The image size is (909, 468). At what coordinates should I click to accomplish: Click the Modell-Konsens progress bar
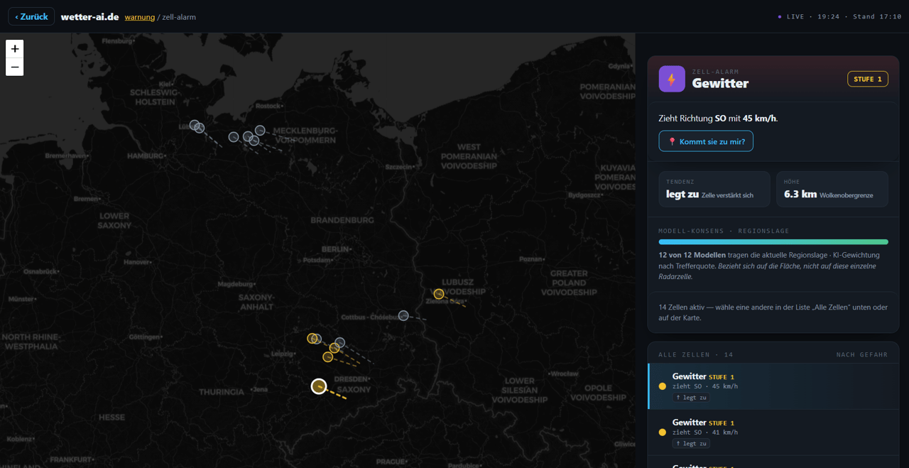tap(773, 242)
